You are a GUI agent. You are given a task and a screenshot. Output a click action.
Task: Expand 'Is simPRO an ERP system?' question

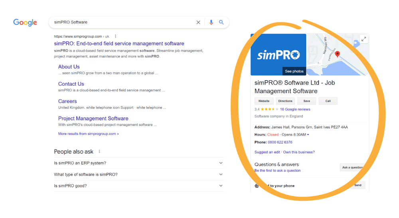pos(139,163)
